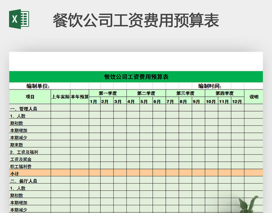Click the 期末数 cell under 上年实际
Viewport: 272px width, 213px height.
point(60,144)
